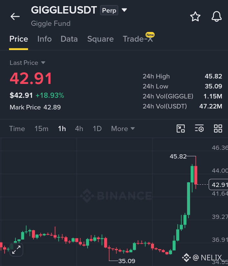Click the Mark Price 42.89 value
This screenshot has width=228, height=266.
tap(52, 107)
